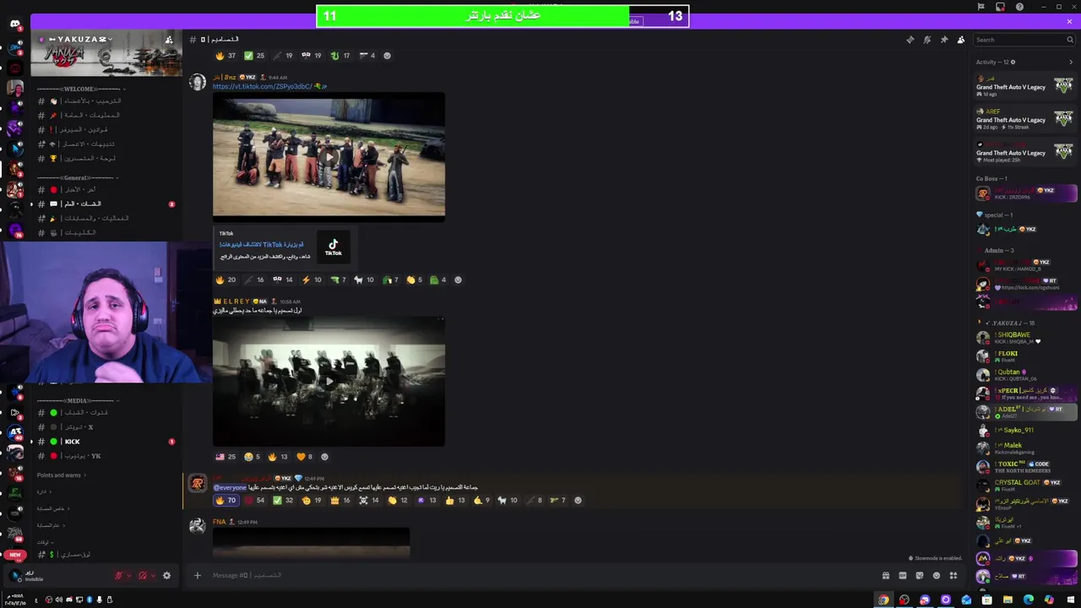1081x608 pixels.
Task: Open the tiktok.com link in Bnz message
Action: (264, 86)
